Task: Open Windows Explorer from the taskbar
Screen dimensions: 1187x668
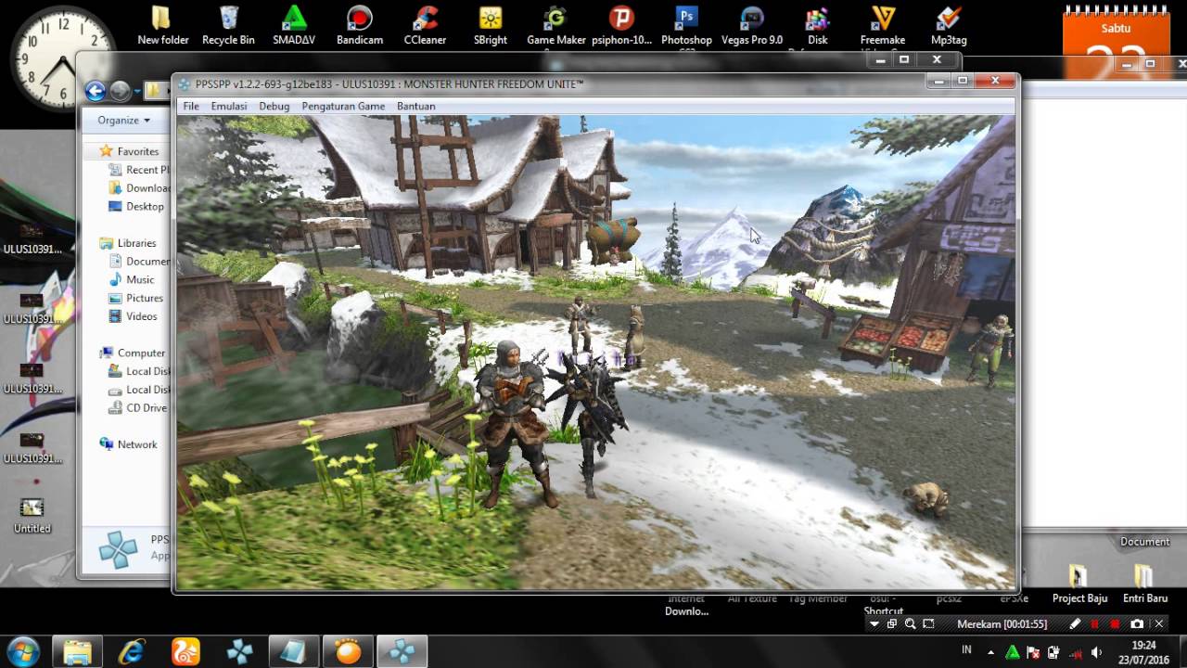Action: (78, 651)
